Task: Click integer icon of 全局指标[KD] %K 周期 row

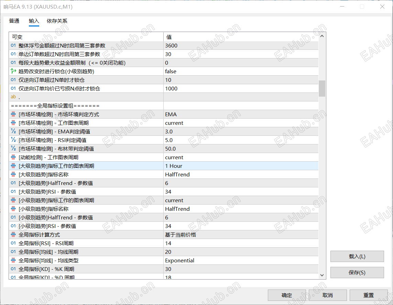Action: [x=13, y=269]
